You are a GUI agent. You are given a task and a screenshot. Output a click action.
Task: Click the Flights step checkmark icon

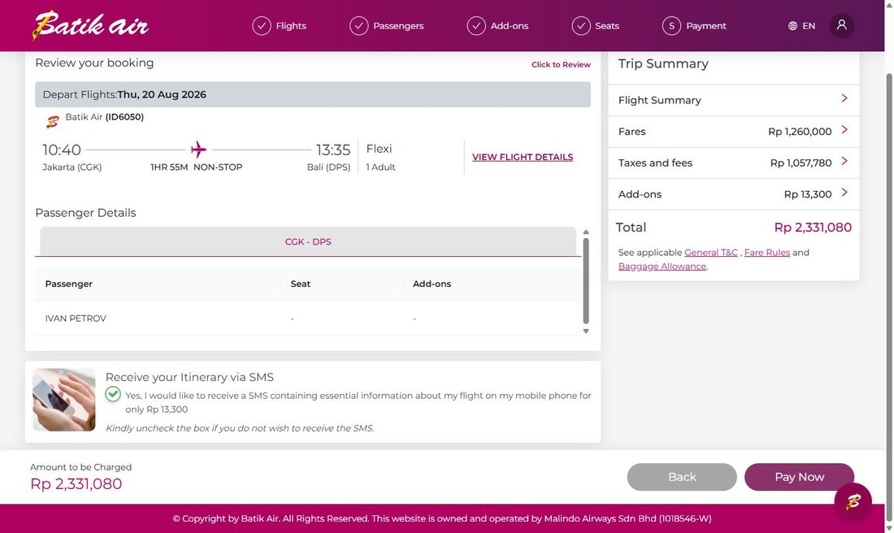coord(262,26)
